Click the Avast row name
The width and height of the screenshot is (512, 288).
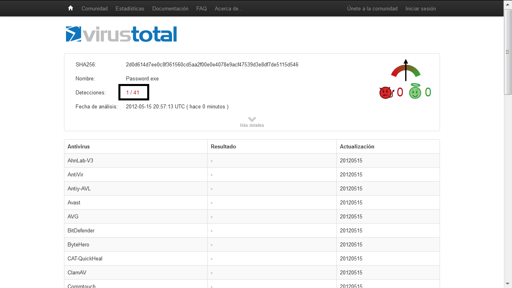pos(74,202)
